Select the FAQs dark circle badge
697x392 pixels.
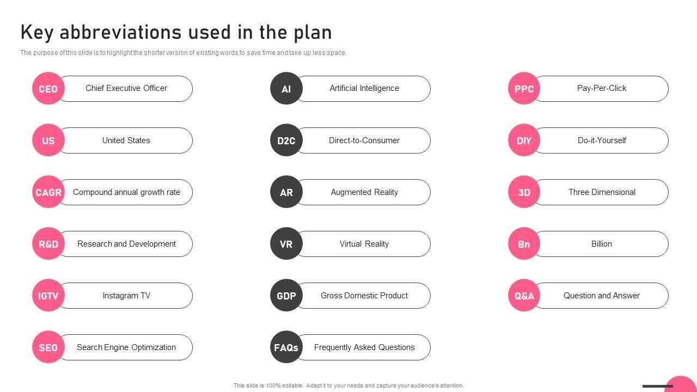[x=286, y=347]
